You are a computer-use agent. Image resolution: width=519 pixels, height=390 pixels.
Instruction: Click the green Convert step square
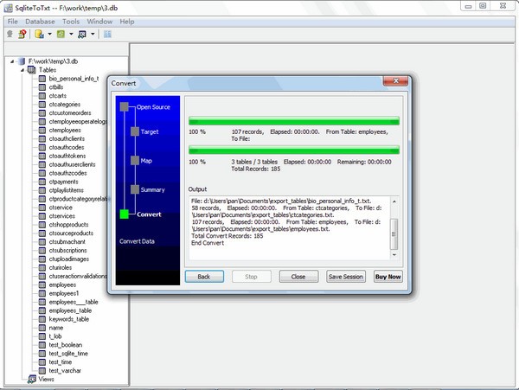pos(125,214)
